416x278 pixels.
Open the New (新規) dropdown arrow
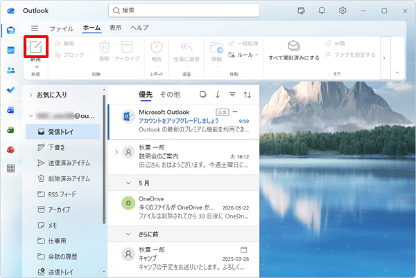pyautogui.click(x=37, y=66)
